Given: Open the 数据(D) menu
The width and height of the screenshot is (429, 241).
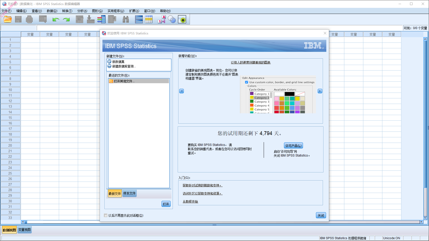Looking at the screenshot, I should [52, 11].
